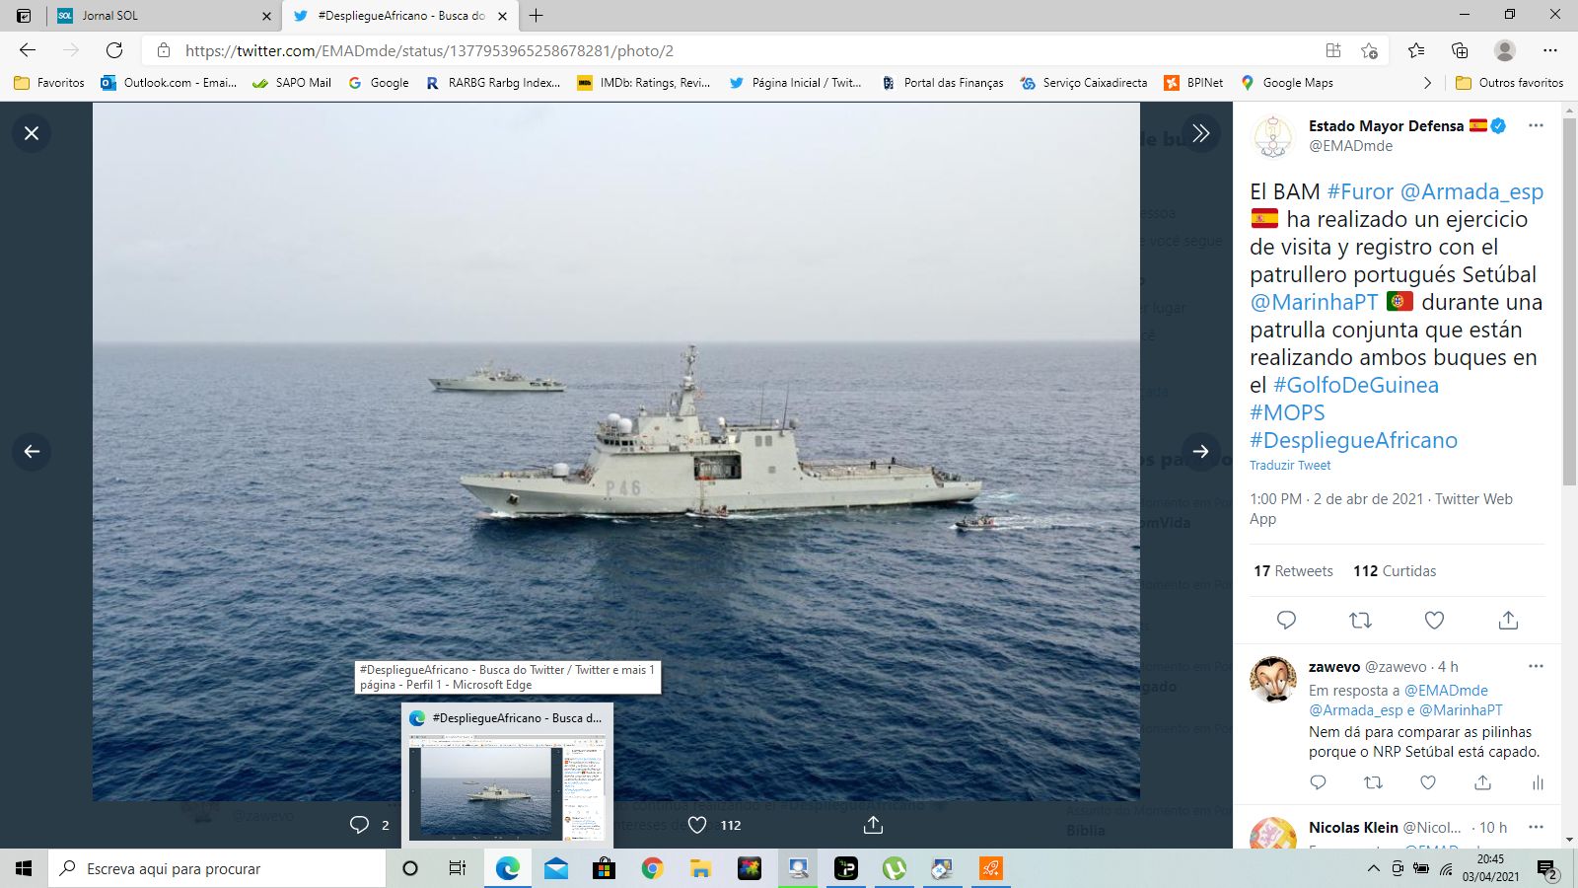This screenshot has width=1578, height=888.
Task: Open Collections toolbar icon
Action: (1460, 50)
